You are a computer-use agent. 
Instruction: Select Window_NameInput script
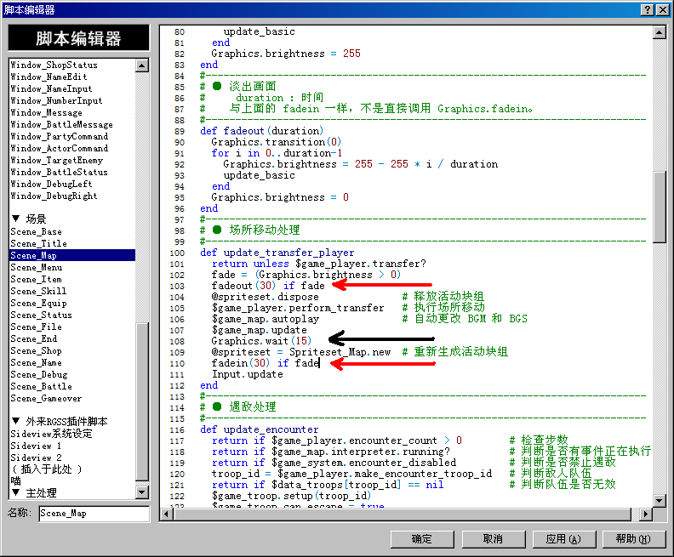tap(51, 89)
